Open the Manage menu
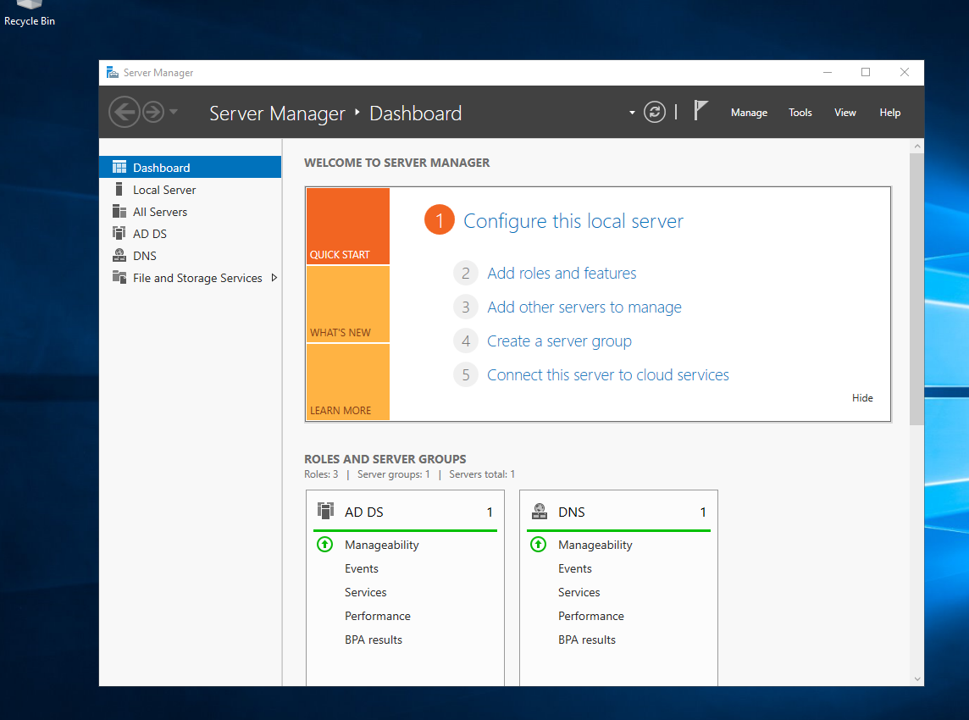 [x=749, y=113]
